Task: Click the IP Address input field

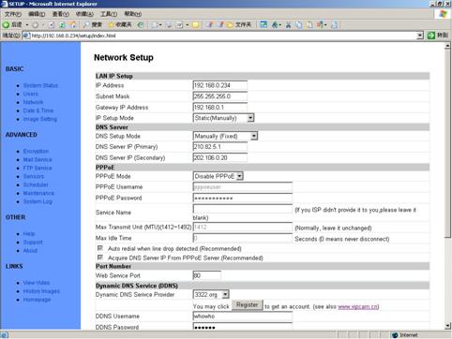Action: tap(220, 85)
